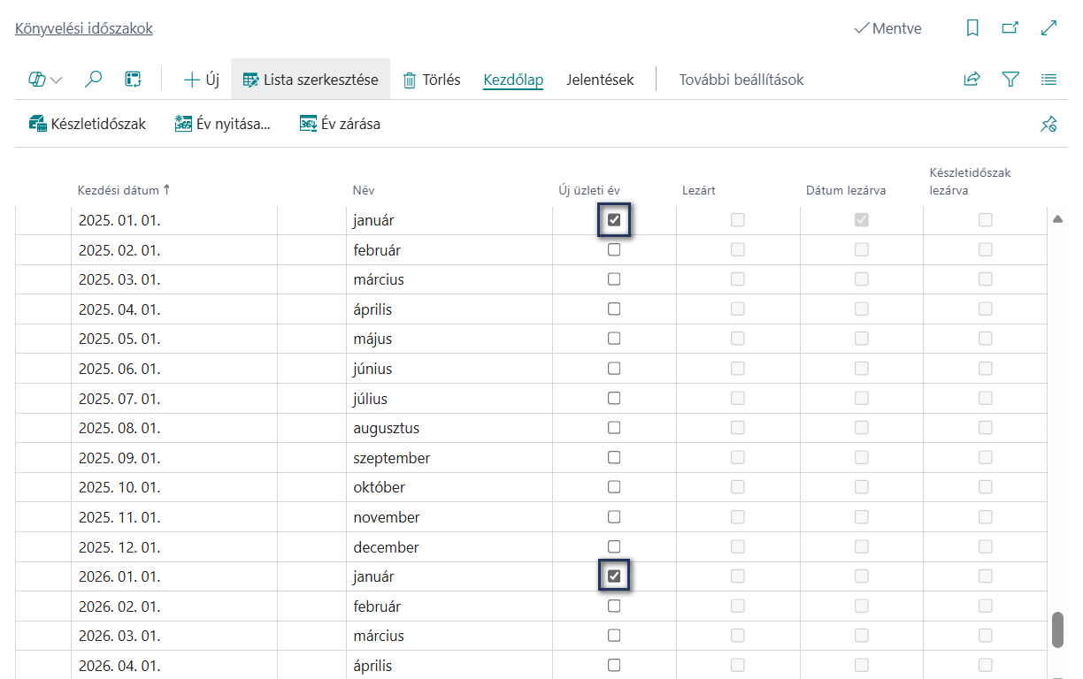Check Új üzleti év for 2025. 02. 01.

click(x=614, y=250)
